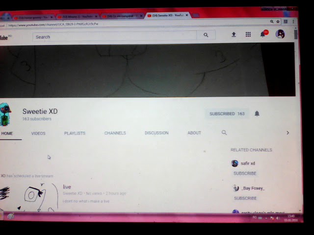314x235 pixels.
Task: Focus the YouTube Search field
Action: [114, 36]
